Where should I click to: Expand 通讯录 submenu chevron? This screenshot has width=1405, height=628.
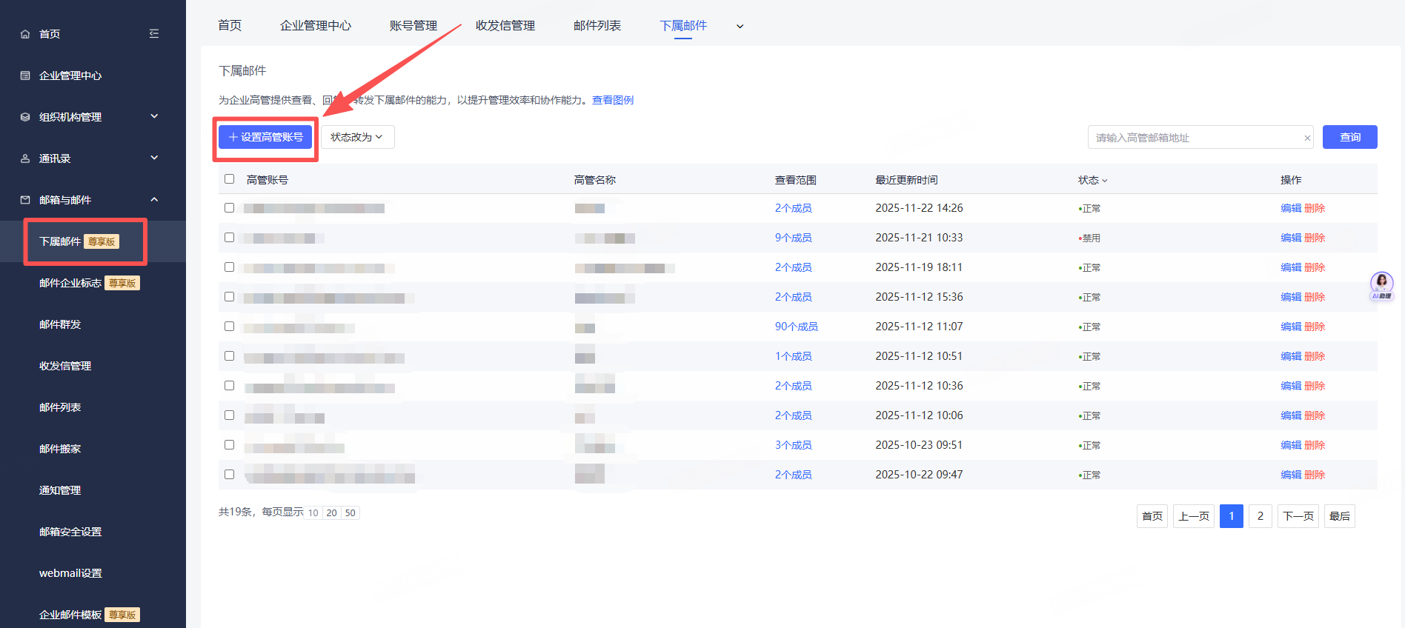click(154, 158)
